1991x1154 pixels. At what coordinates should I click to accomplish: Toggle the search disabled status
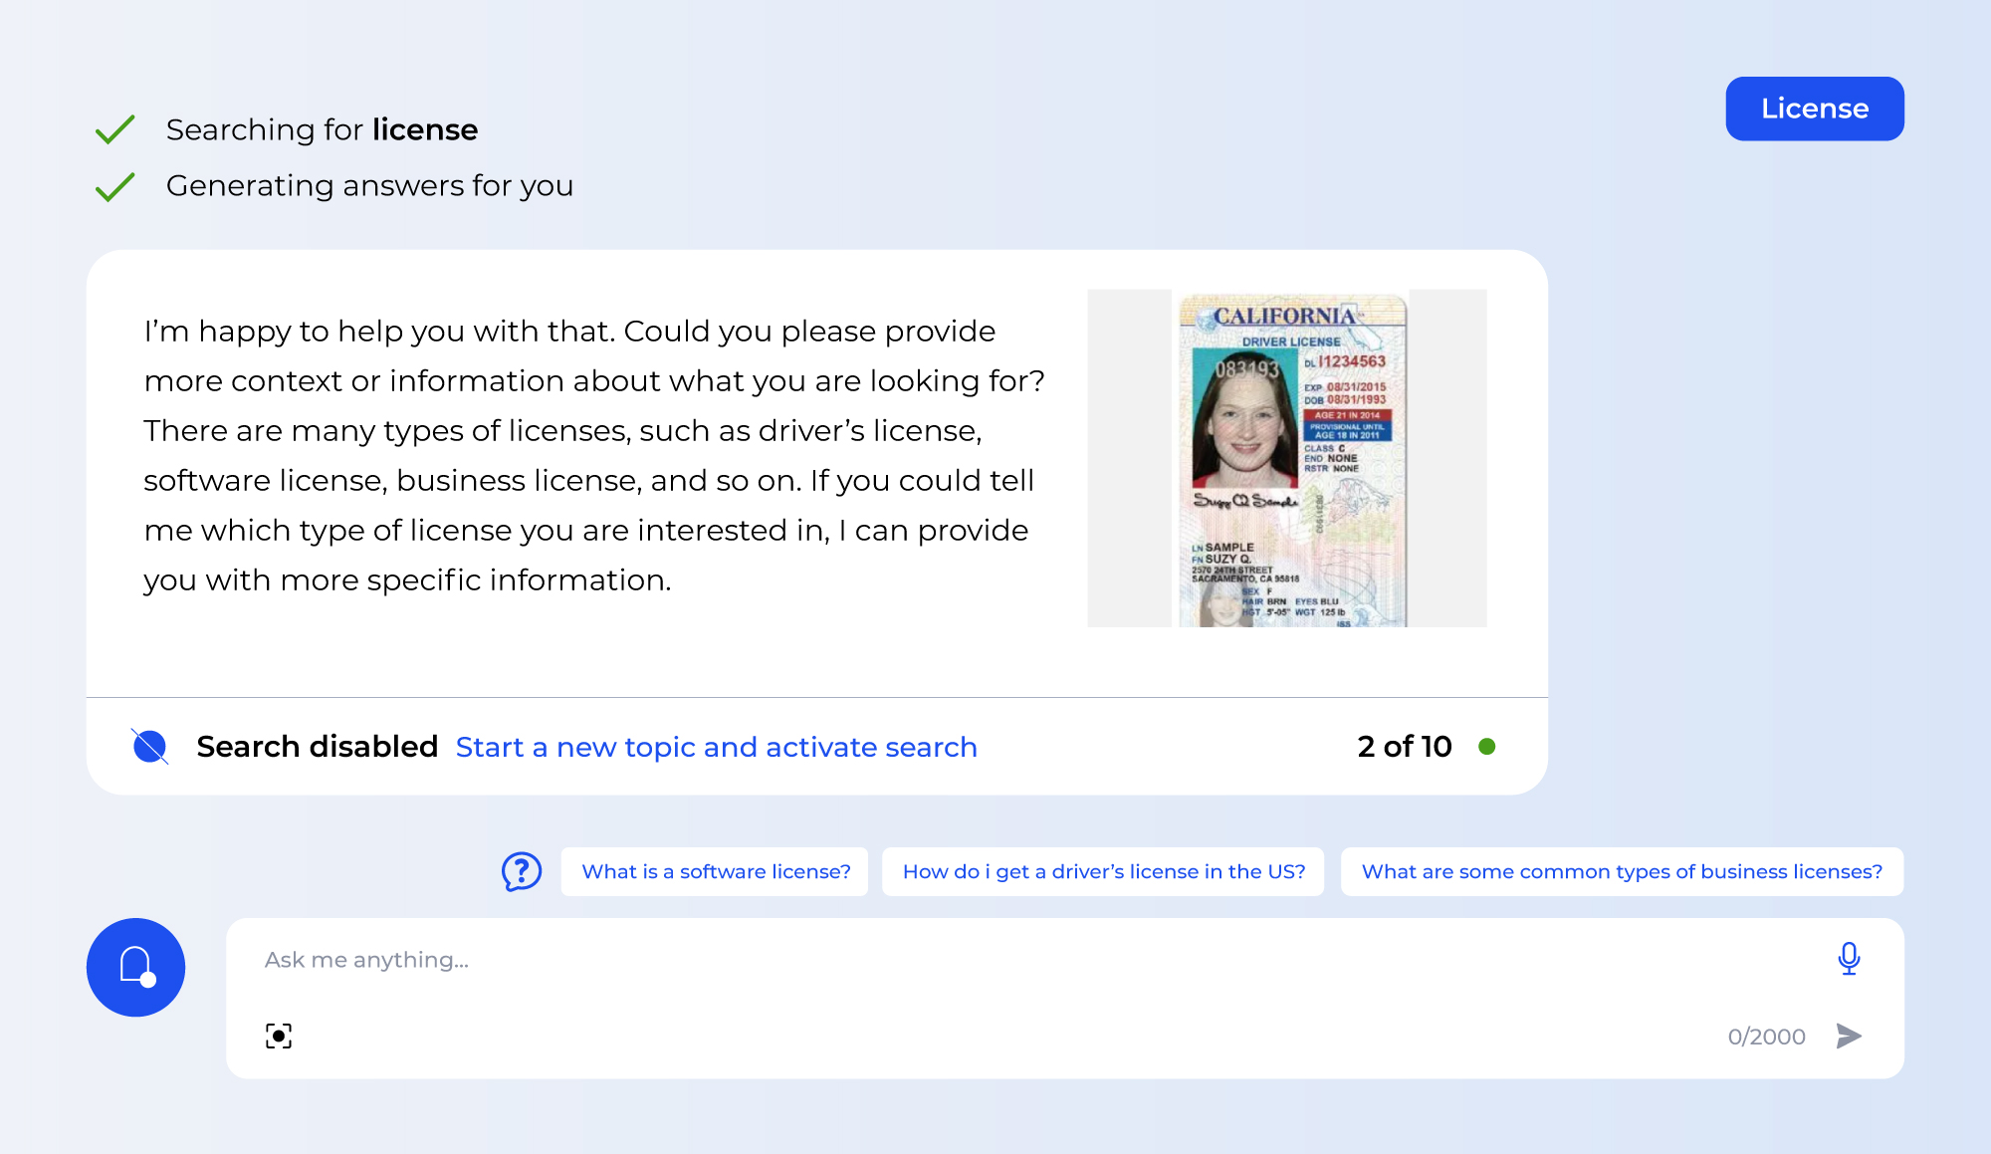(151, 748)
